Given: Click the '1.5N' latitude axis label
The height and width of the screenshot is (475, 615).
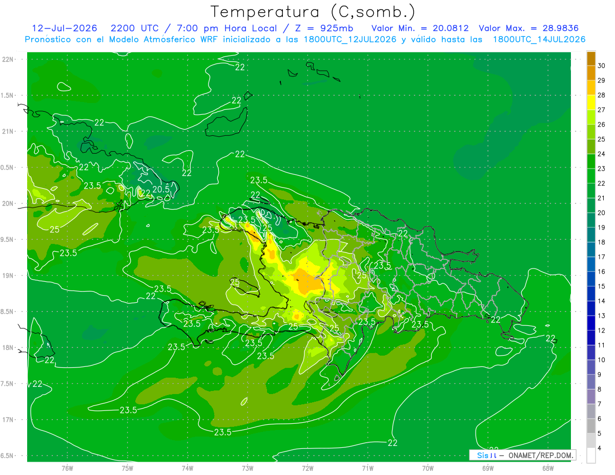Looking at the screenshot, I should click(8, 95).
